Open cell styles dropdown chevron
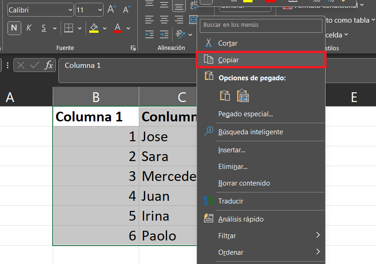 346,35
